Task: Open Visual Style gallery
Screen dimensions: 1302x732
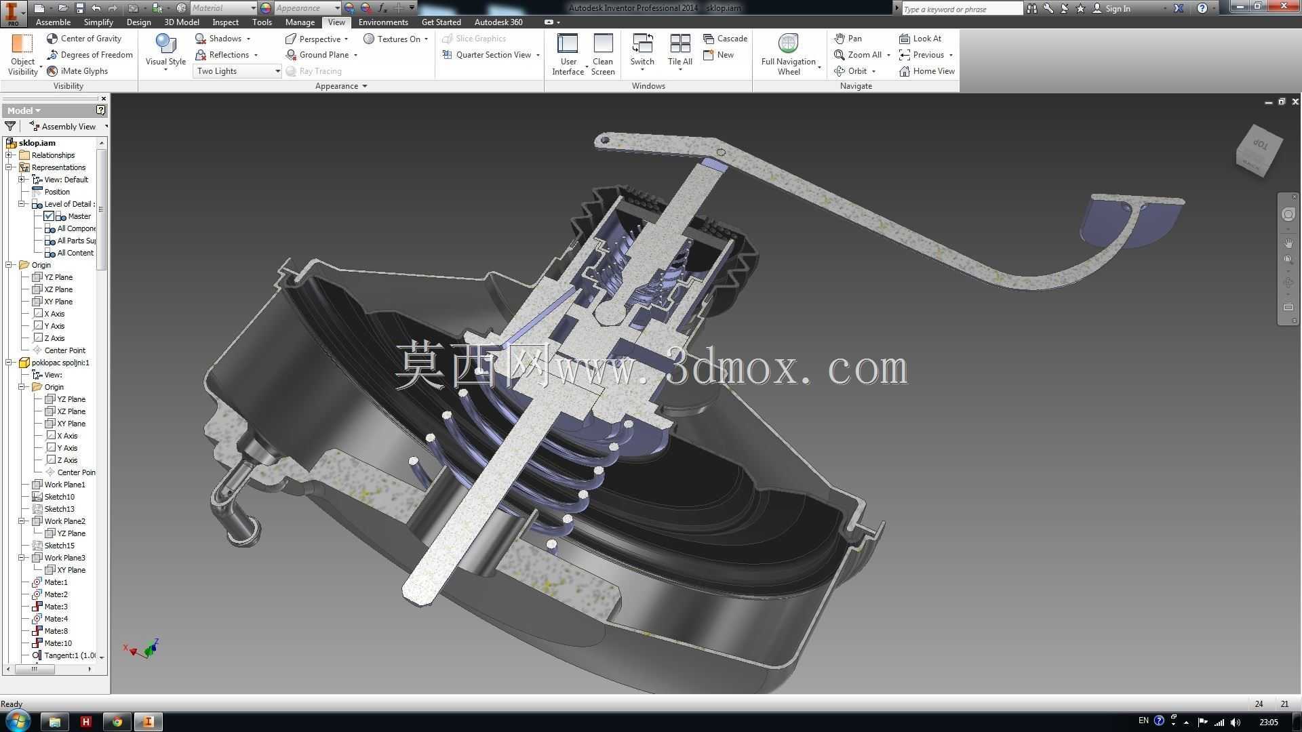Action: (x=165, y=53)
